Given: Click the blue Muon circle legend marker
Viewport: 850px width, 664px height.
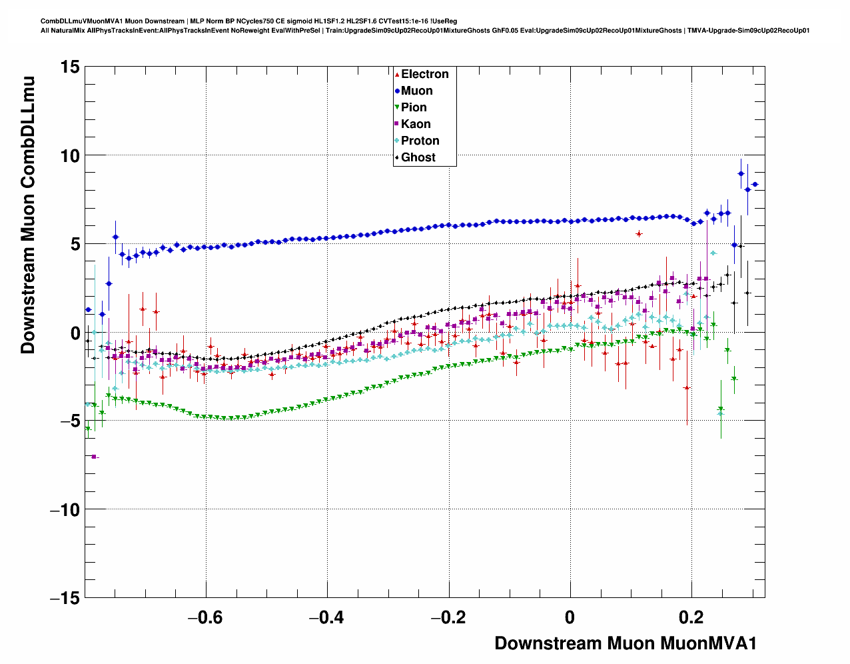Looking at the screenshot, I should 397,91.
